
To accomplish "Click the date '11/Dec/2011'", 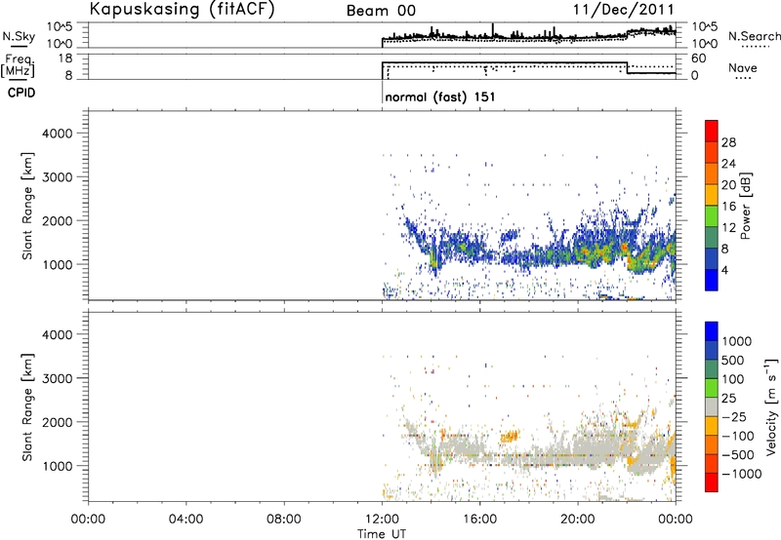I will (624, 10).
